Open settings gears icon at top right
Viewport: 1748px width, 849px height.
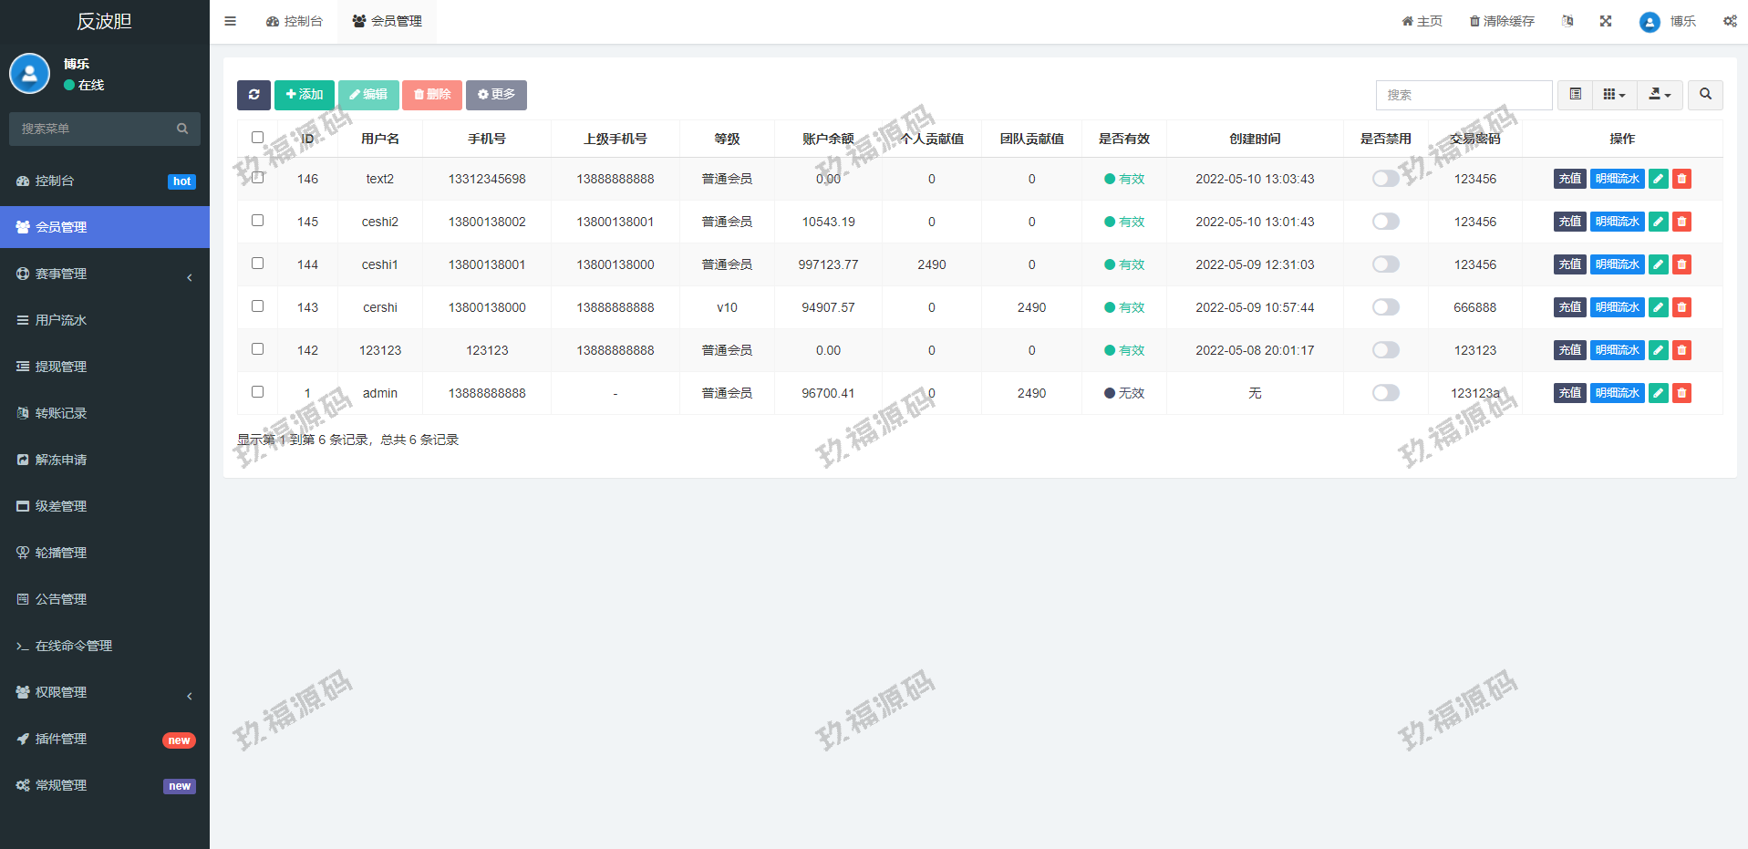(1729, 21)
